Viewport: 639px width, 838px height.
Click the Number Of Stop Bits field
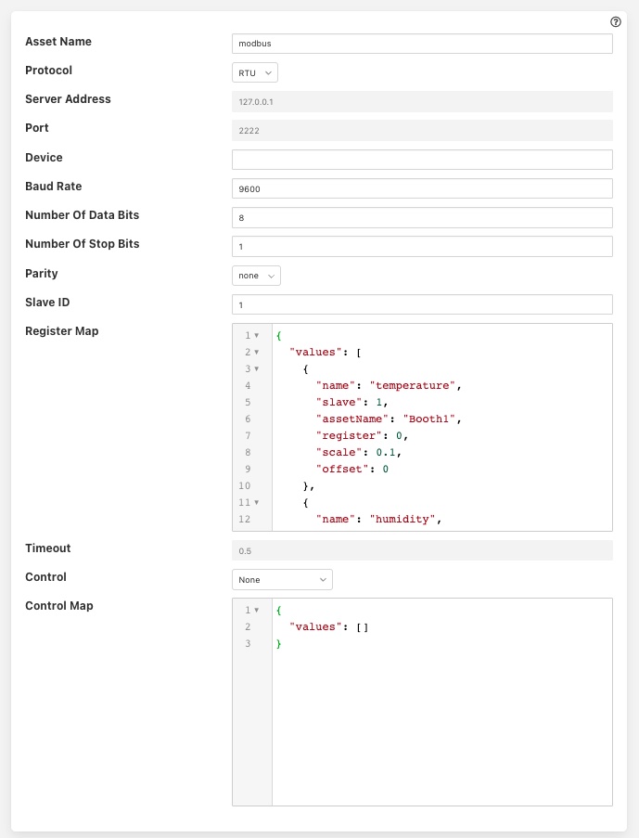(422, 246)
